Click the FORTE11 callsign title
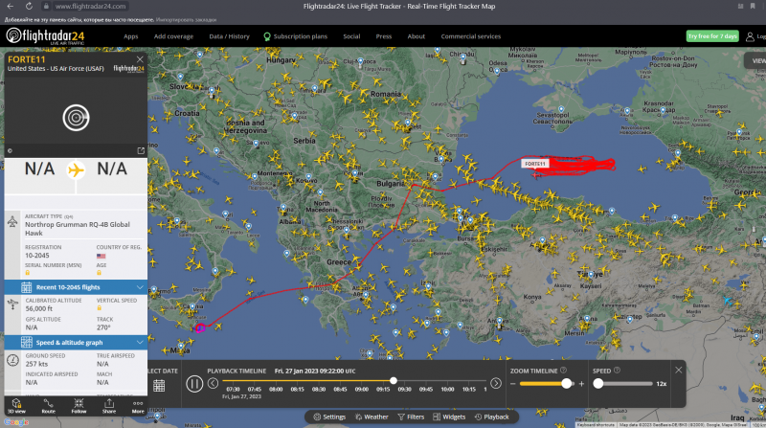This screenshot has height=428, width=766. click(x=27, y=59)
